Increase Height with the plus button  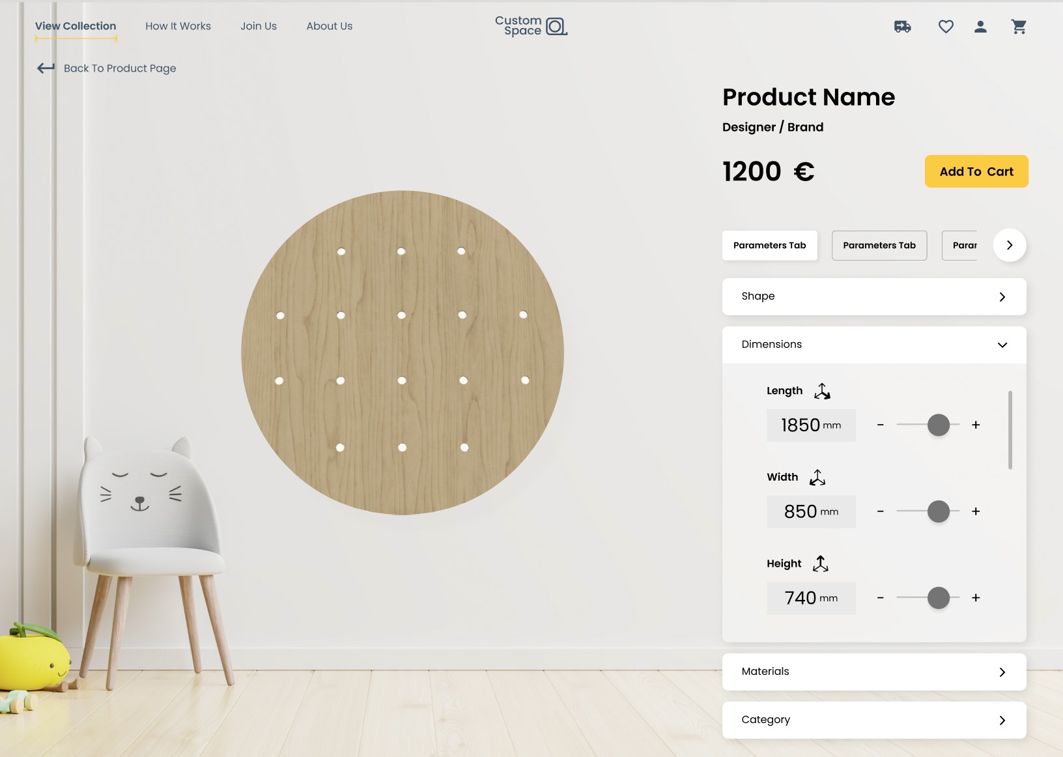pos(976,597)
